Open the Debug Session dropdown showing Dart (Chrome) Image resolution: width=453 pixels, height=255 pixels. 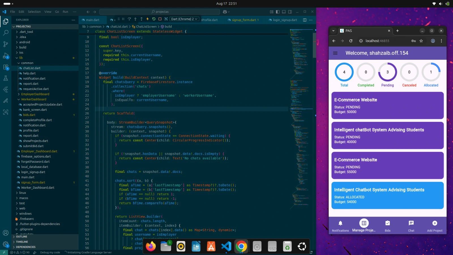184,19
